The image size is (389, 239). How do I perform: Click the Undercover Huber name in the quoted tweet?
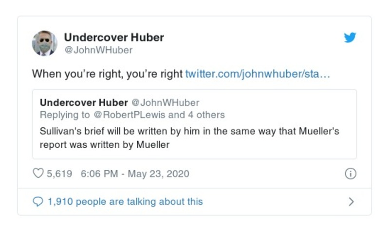[x=84, y=103]
